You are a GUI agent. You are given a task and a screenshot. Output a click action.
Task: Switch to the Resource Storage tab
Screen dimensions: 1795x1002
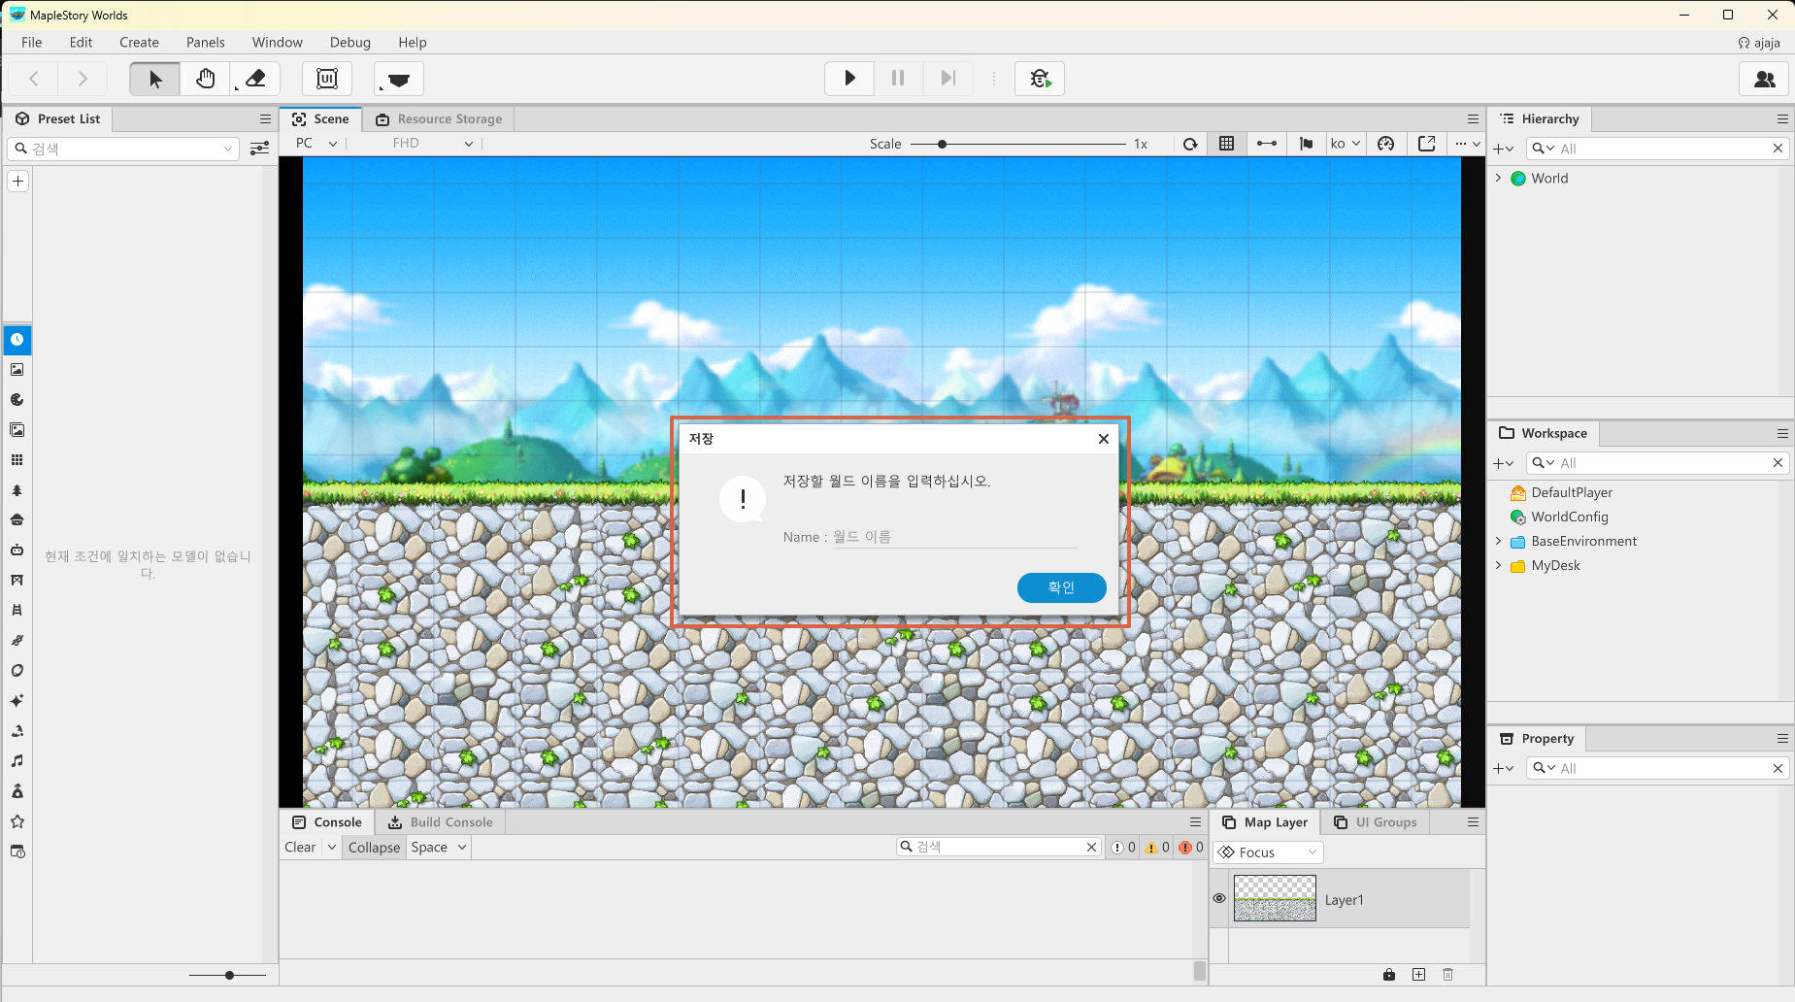pyautogui.click(x=439, y=119)
